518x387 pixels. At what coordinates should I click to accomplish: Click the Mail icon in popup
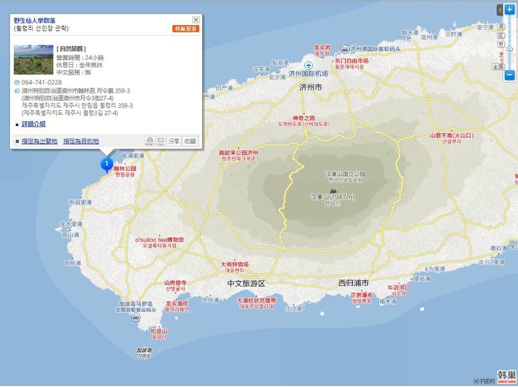click(x=161, y=141)
